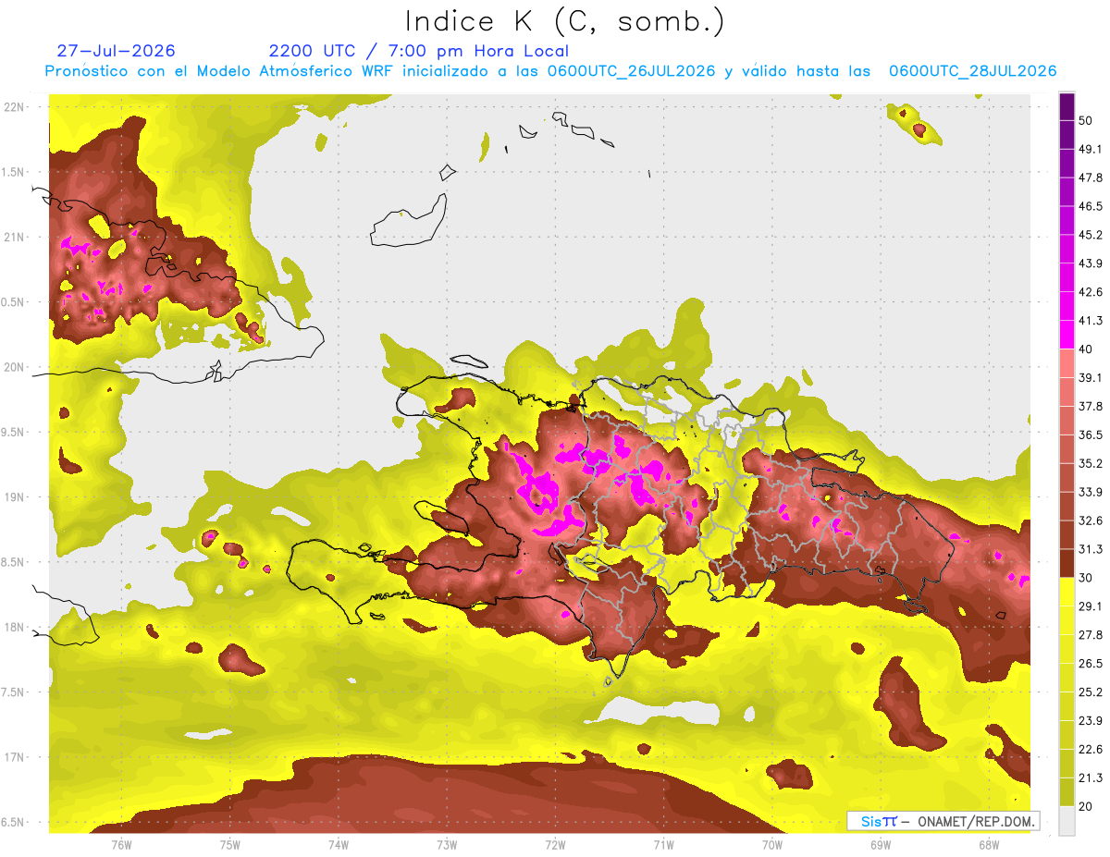This screenshot has width=1110, height=857.
Task: Click the '49.1' colorbar value
Action: coord(1090,149)
